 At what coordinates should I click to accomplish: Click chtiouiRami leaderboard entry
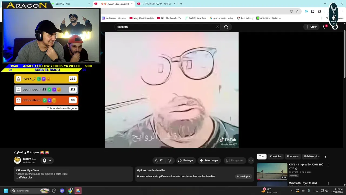click(x=46, y=100)
